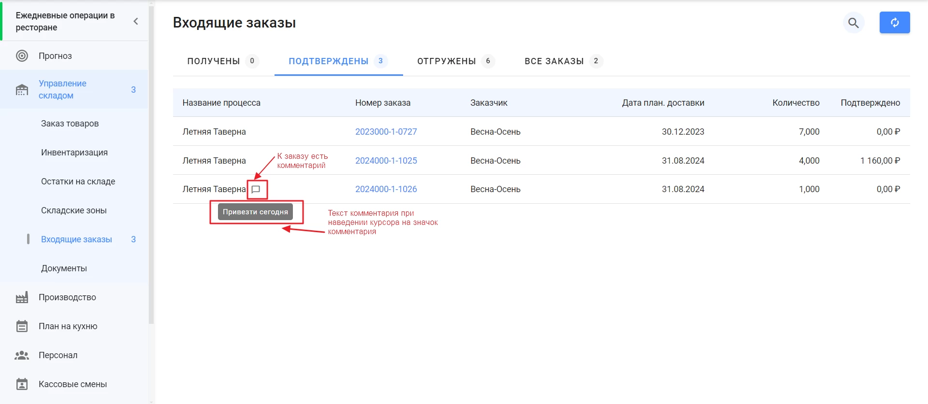Click the warehouse icon for Управление складом

[22, 90]
